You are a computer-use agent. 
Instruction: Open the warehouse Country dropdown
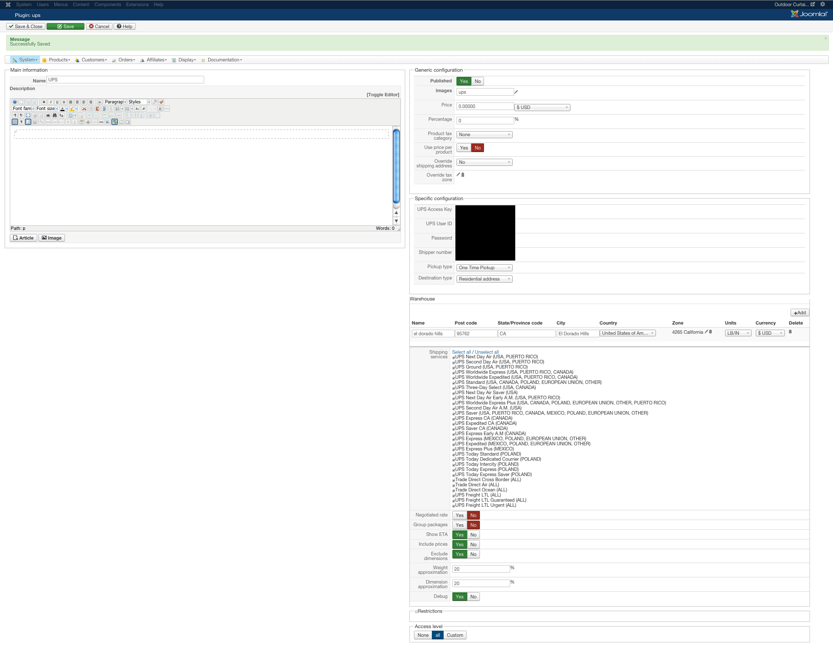(x=627, y=333)
